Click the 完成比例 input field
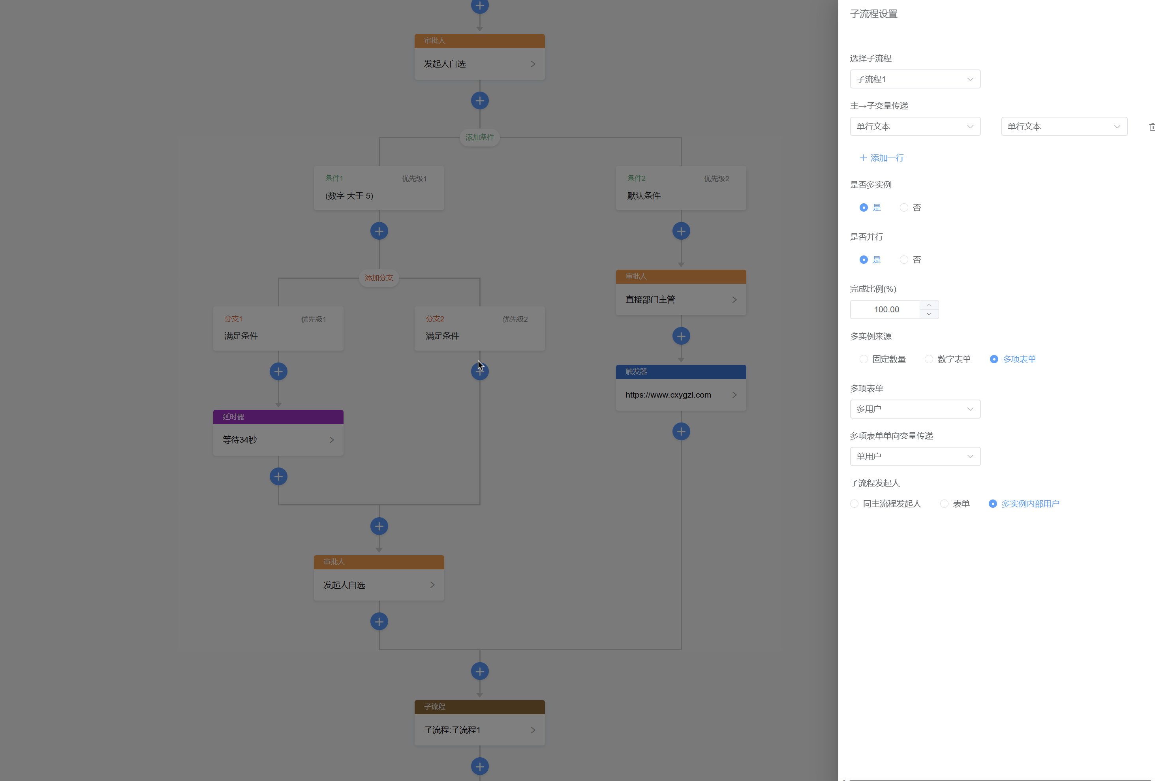This screenshot has height=781, width=1155. [x=886, y=310]
